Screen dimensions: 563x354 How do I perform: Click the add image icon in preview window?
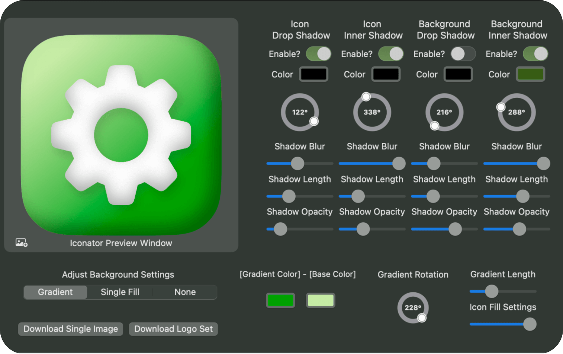pyautogui.click(x=22, y=243)
